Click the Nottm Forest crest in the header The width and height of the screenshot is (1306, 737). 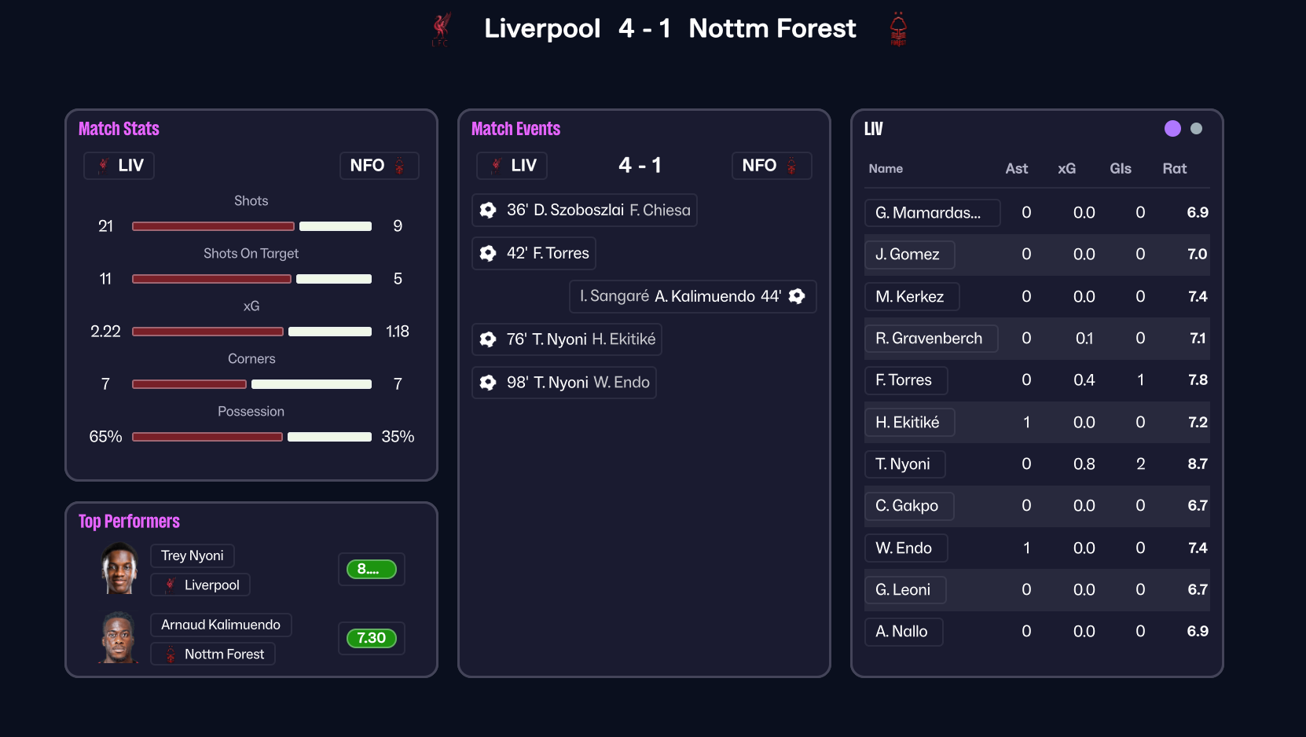click(898, 29)
